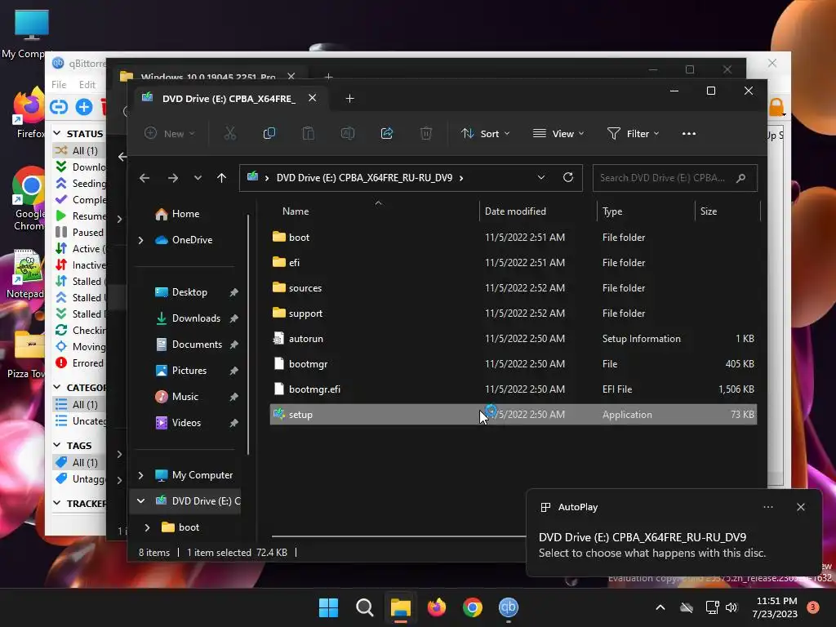Click qBittorrent icon in the taskbar

coord(508,607)
